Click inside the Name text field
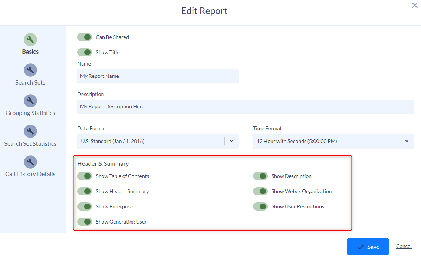This screenshot has width=421, height=258. tap(157, 76)
